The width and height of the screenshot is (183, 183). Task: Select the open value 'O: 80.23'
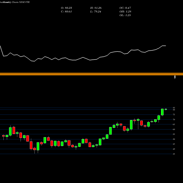(66, 8)
